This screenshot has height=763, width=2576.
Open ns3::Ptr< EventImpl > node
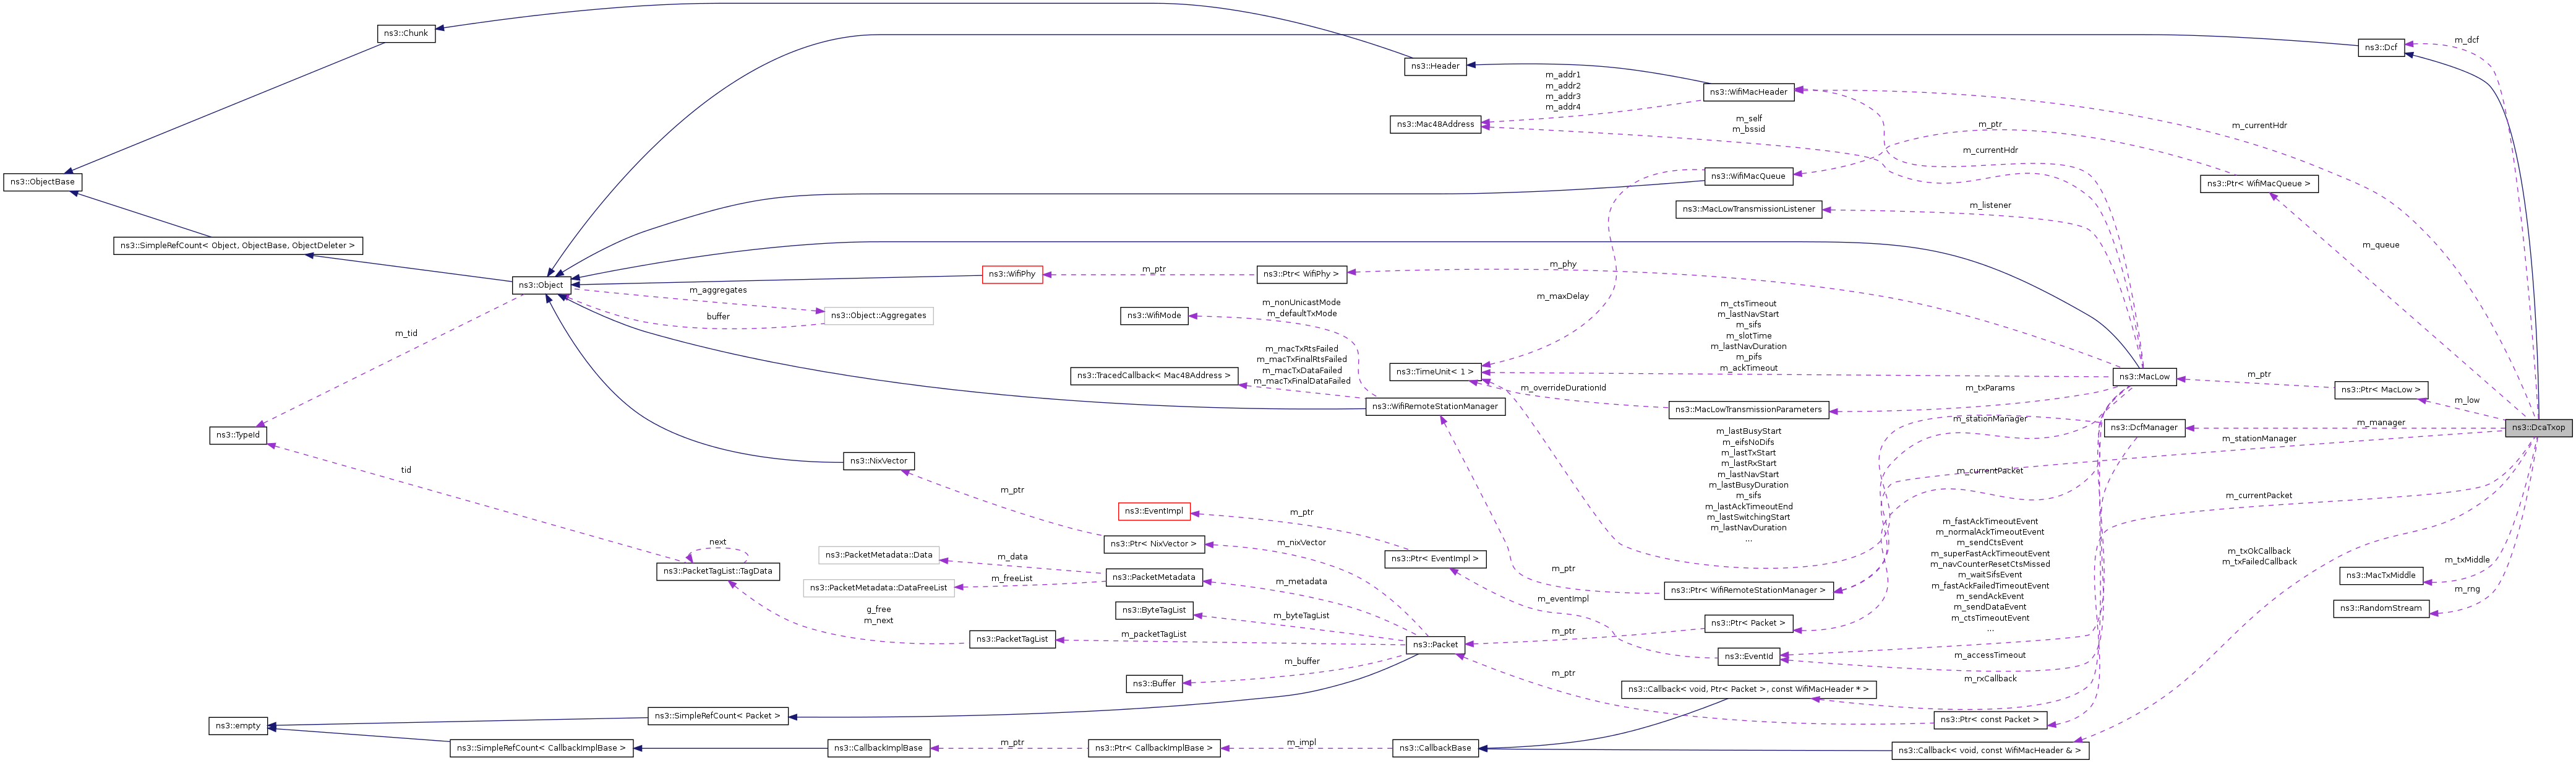tap(1435, 559)
